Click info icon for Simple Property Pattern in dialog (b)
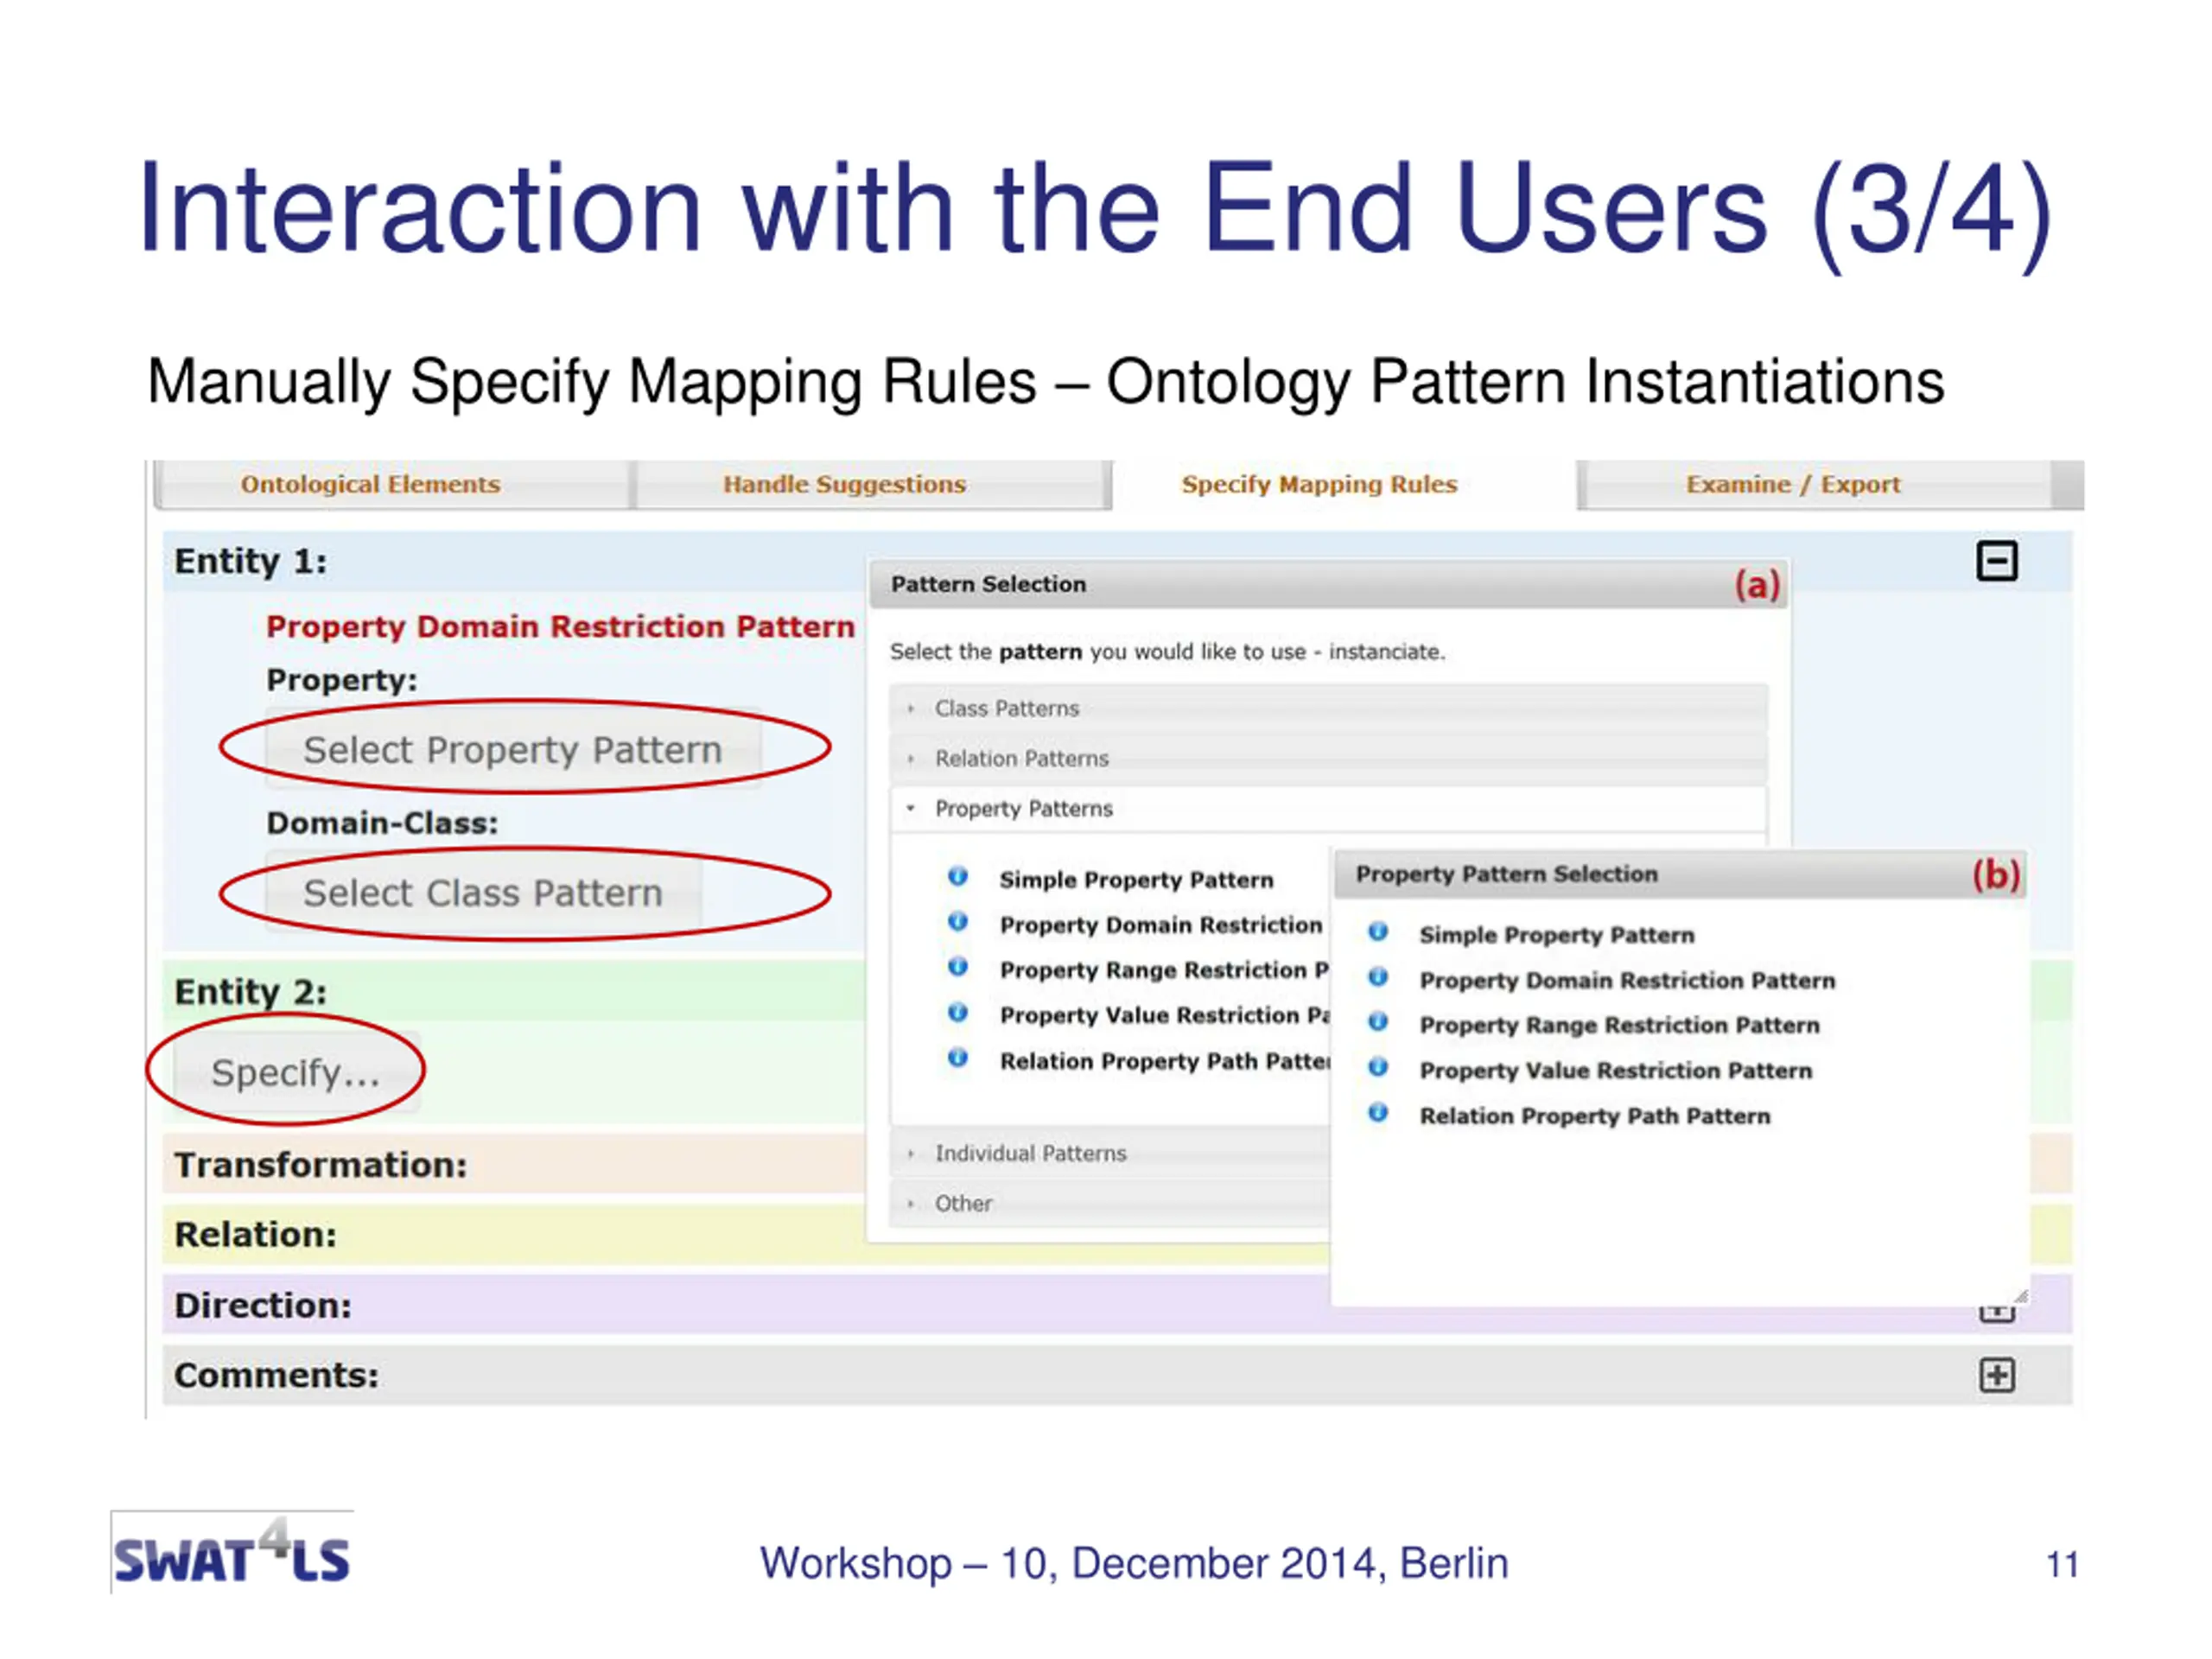 click(1377, 932)
